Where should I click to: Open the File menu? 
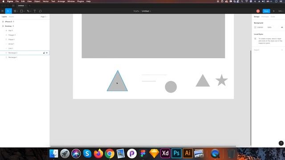(17, 1)
